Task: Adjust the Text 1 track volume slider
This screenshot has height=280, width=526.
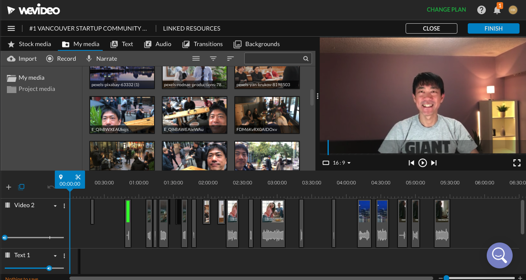Action: (x=49, y=268)
